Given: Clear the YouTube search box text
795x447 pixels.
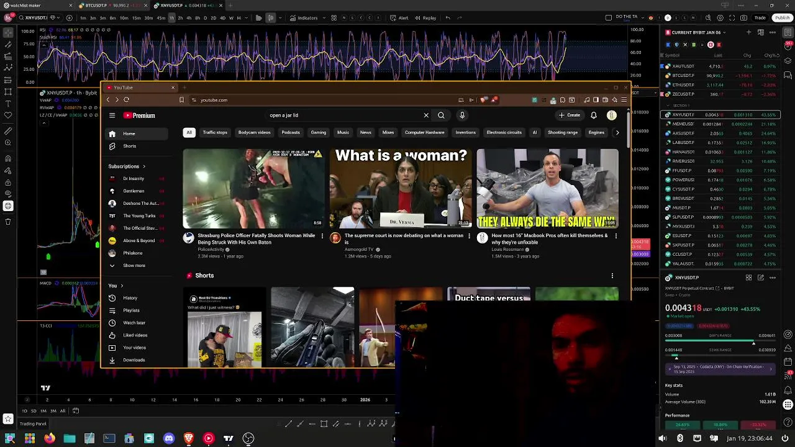Looking at the screenshot, I should pyautogui.click(x=426, y=115).
